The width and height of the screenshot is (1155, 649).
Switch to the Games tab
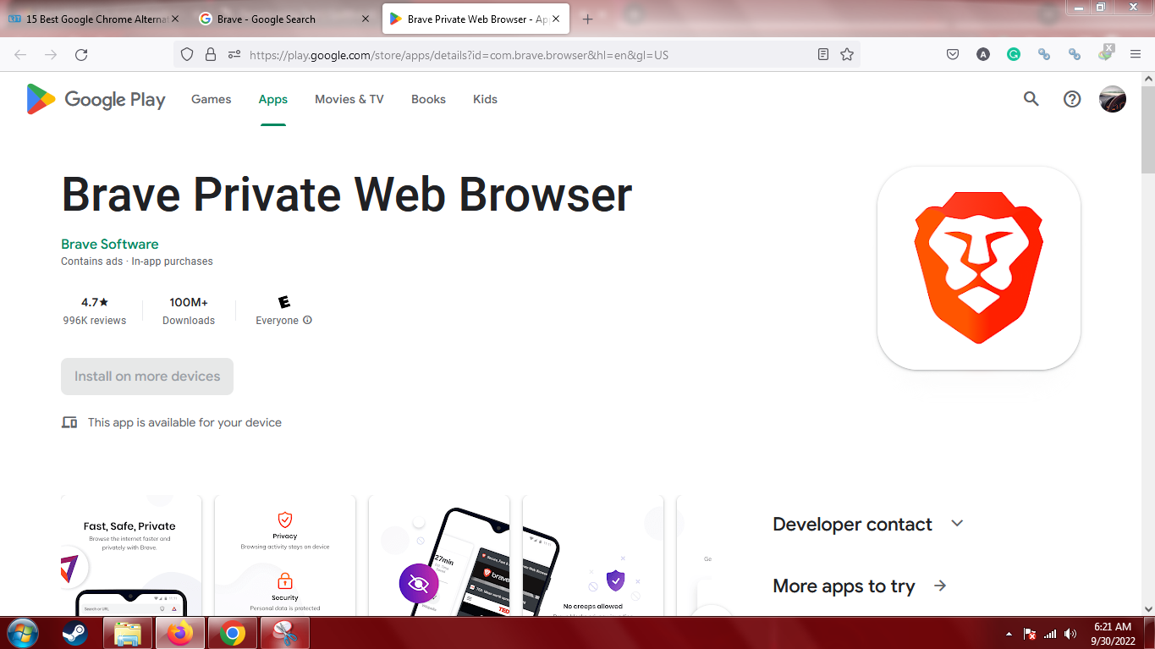click(x=211, y=99)
